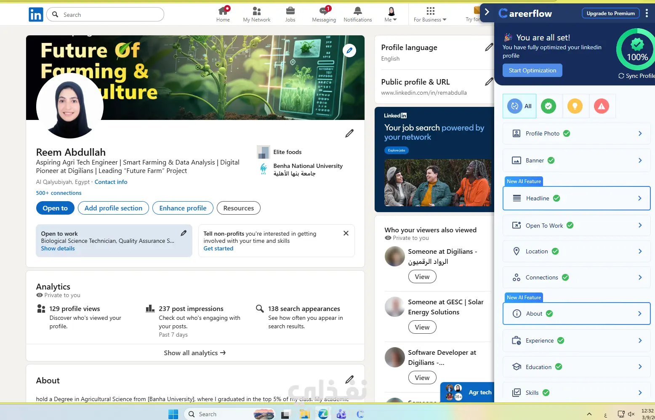
Task: Open the 500+ connections link
Action: [59, 193]
